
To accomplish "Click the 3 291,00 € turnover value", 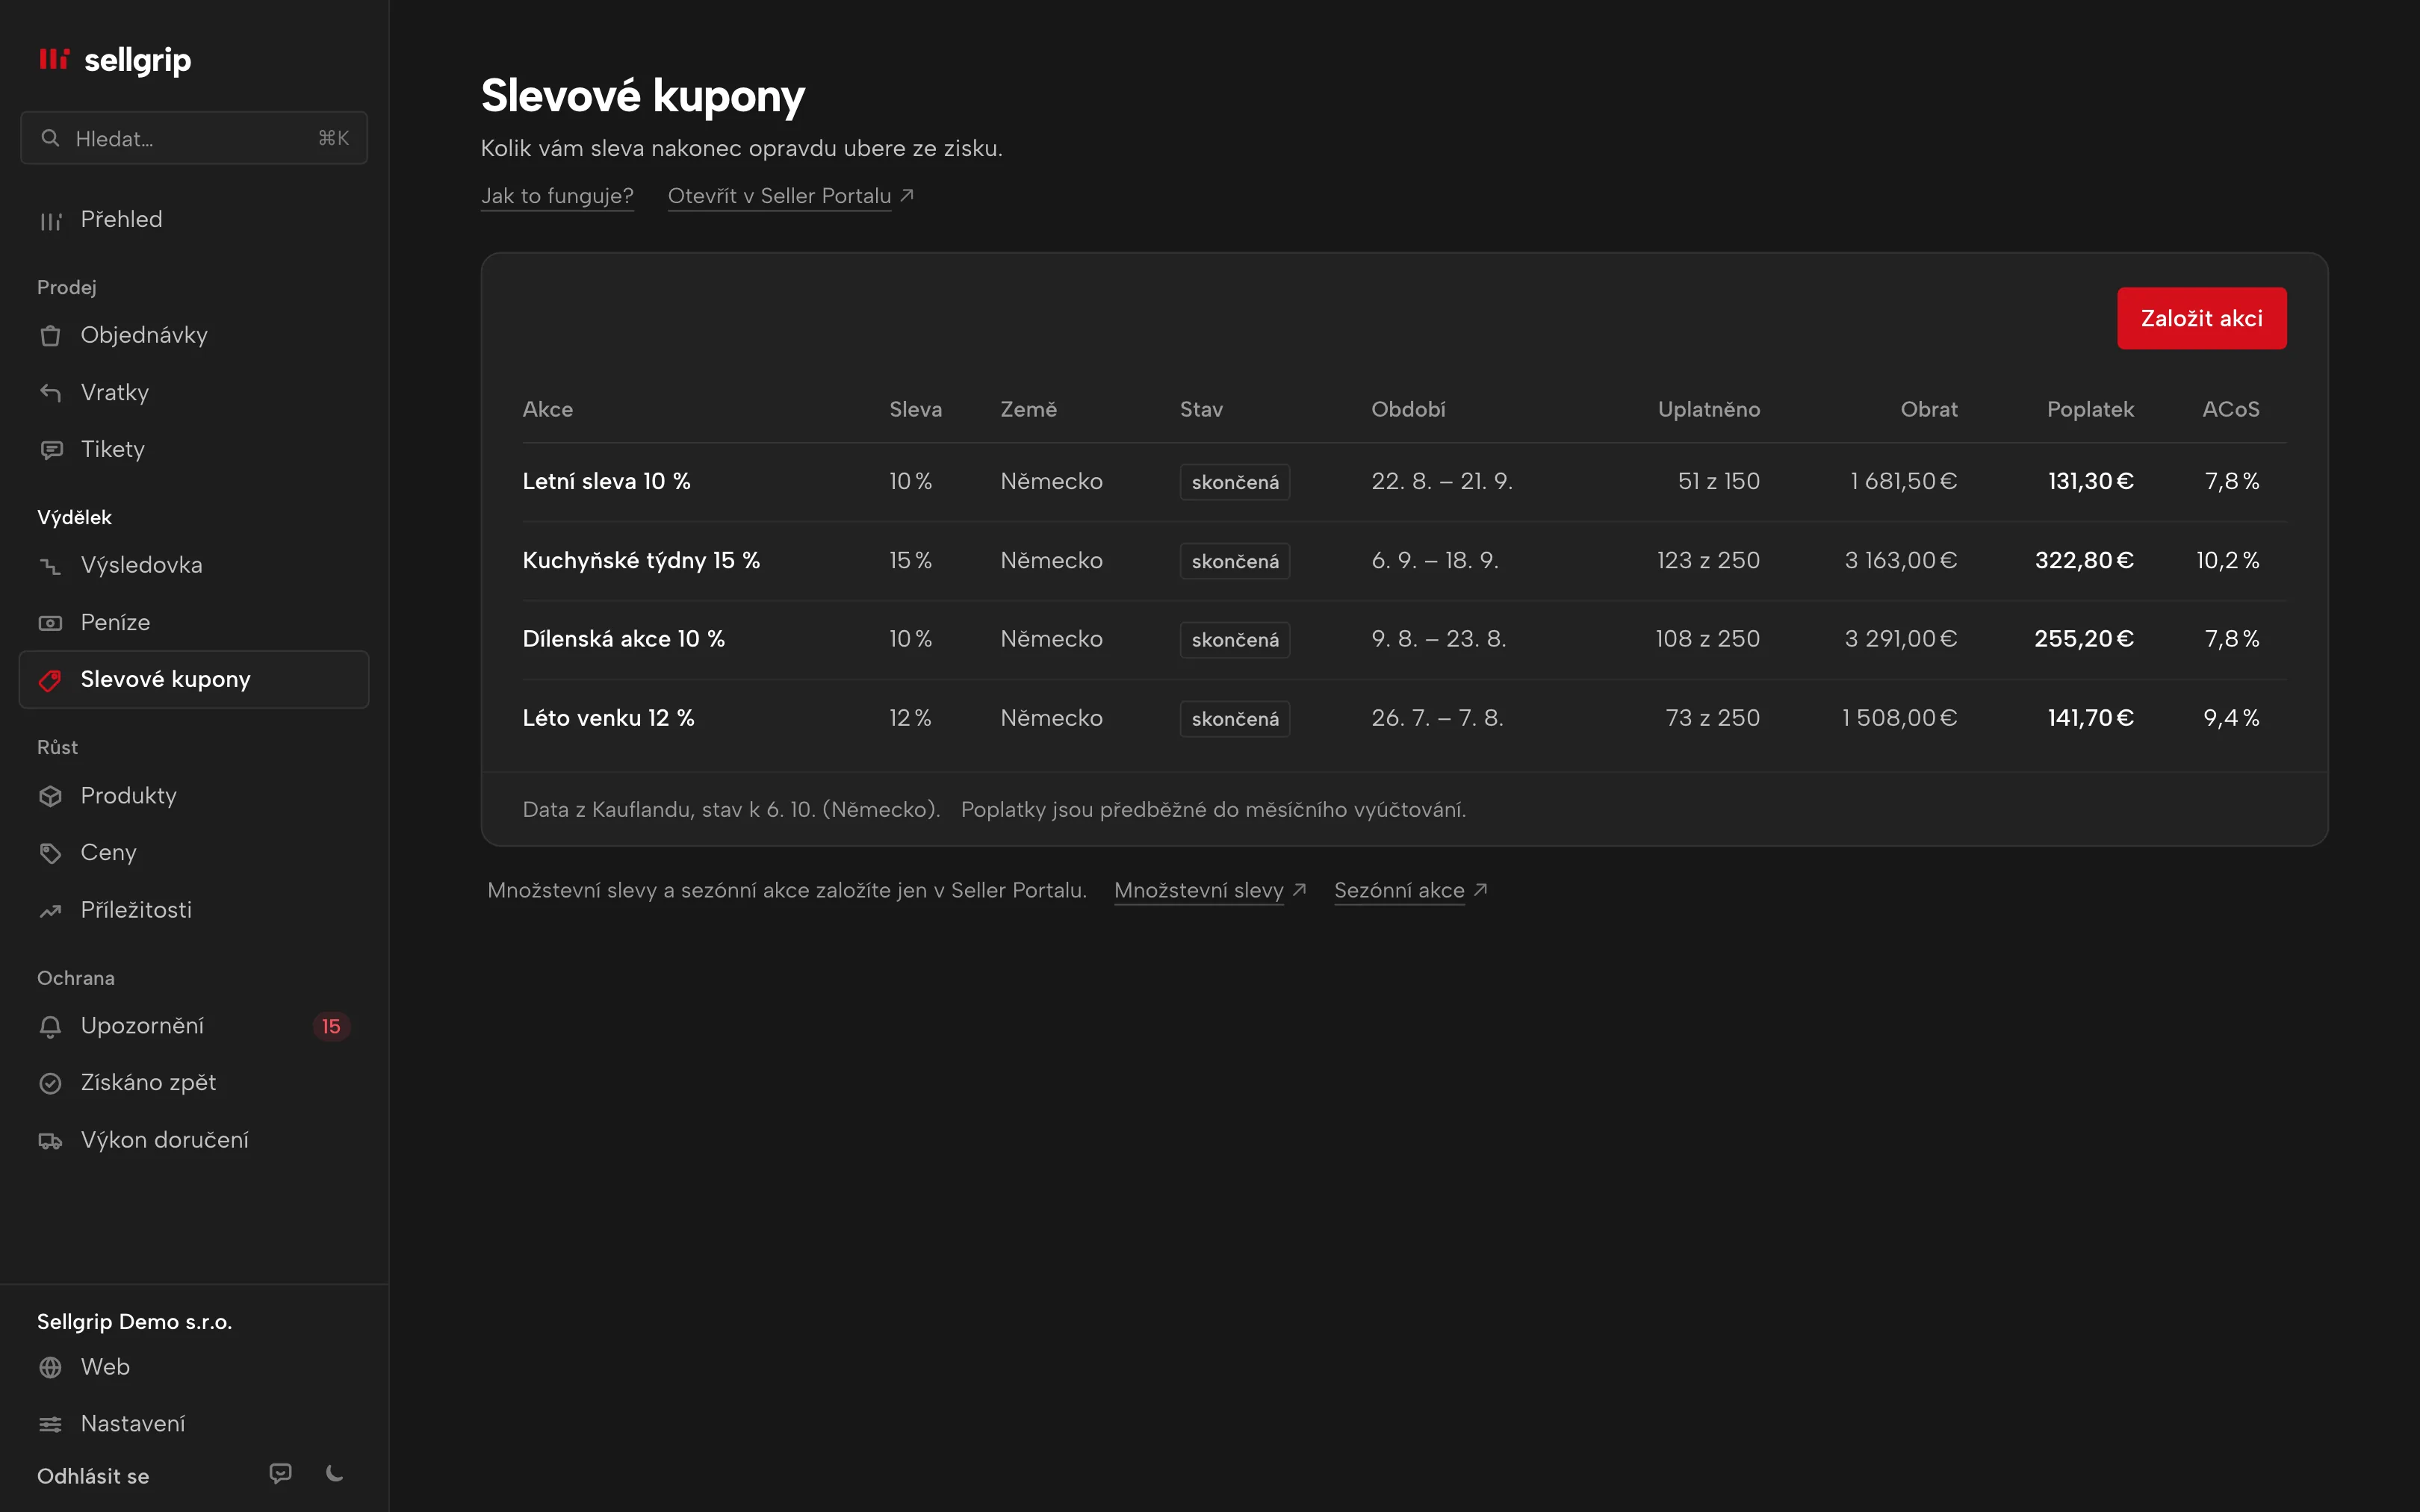I will point(1901,639).
